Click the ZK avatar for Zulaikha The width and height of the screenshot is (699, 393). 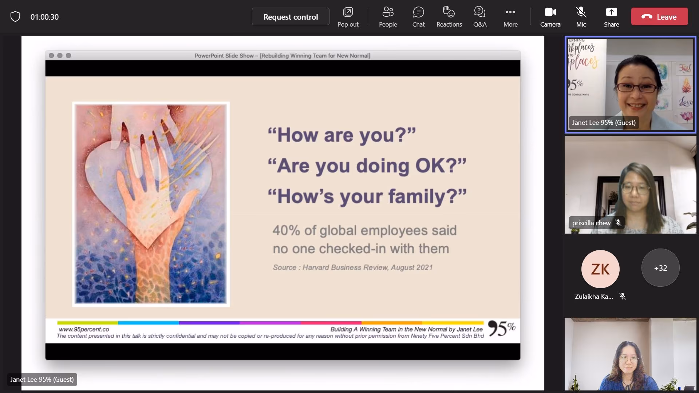600,269
